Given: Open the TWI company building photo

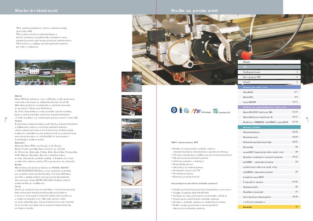Looking at the screenshot, I should [x=45, y=72].
